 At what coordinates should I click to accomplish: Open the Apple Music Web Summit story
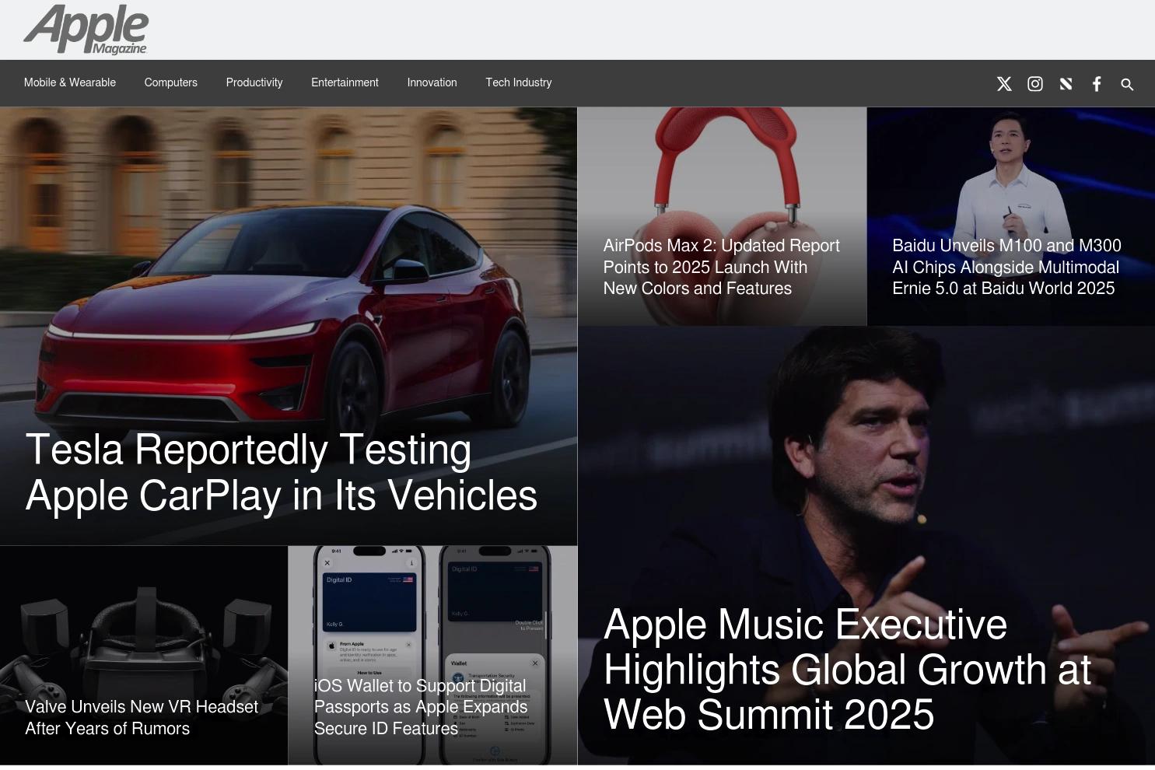point(847,669)
